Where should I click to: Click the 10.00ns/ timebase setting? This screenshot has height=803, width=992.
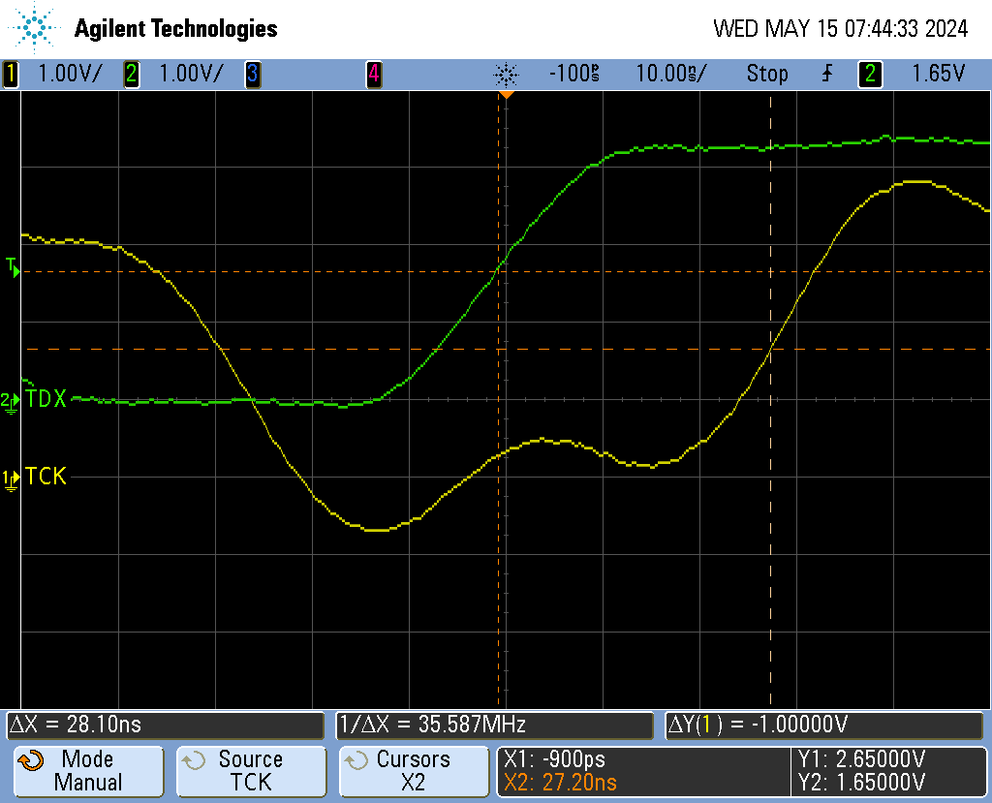670,74
